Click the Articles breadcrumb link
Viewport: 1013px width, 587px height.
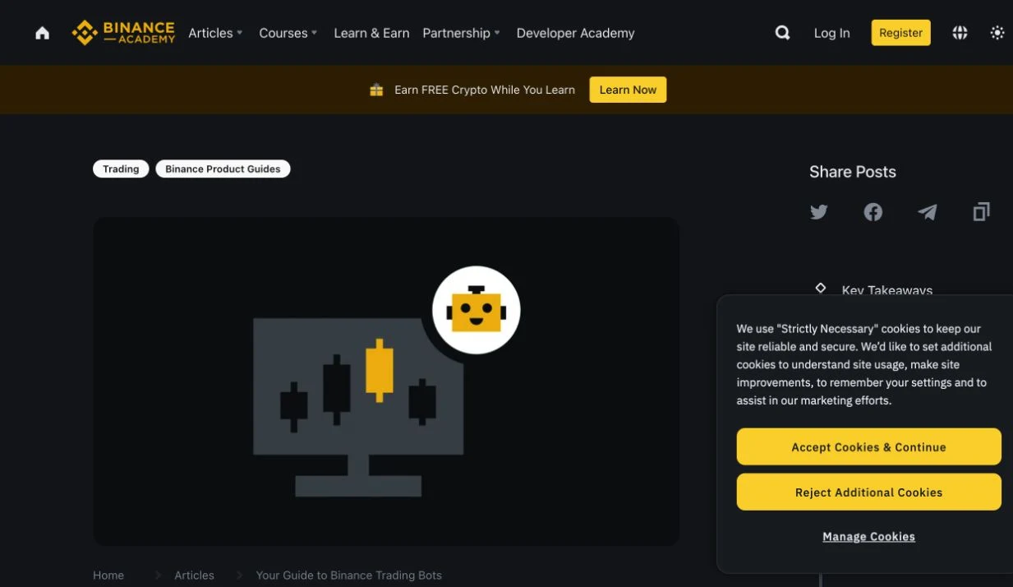194,575
